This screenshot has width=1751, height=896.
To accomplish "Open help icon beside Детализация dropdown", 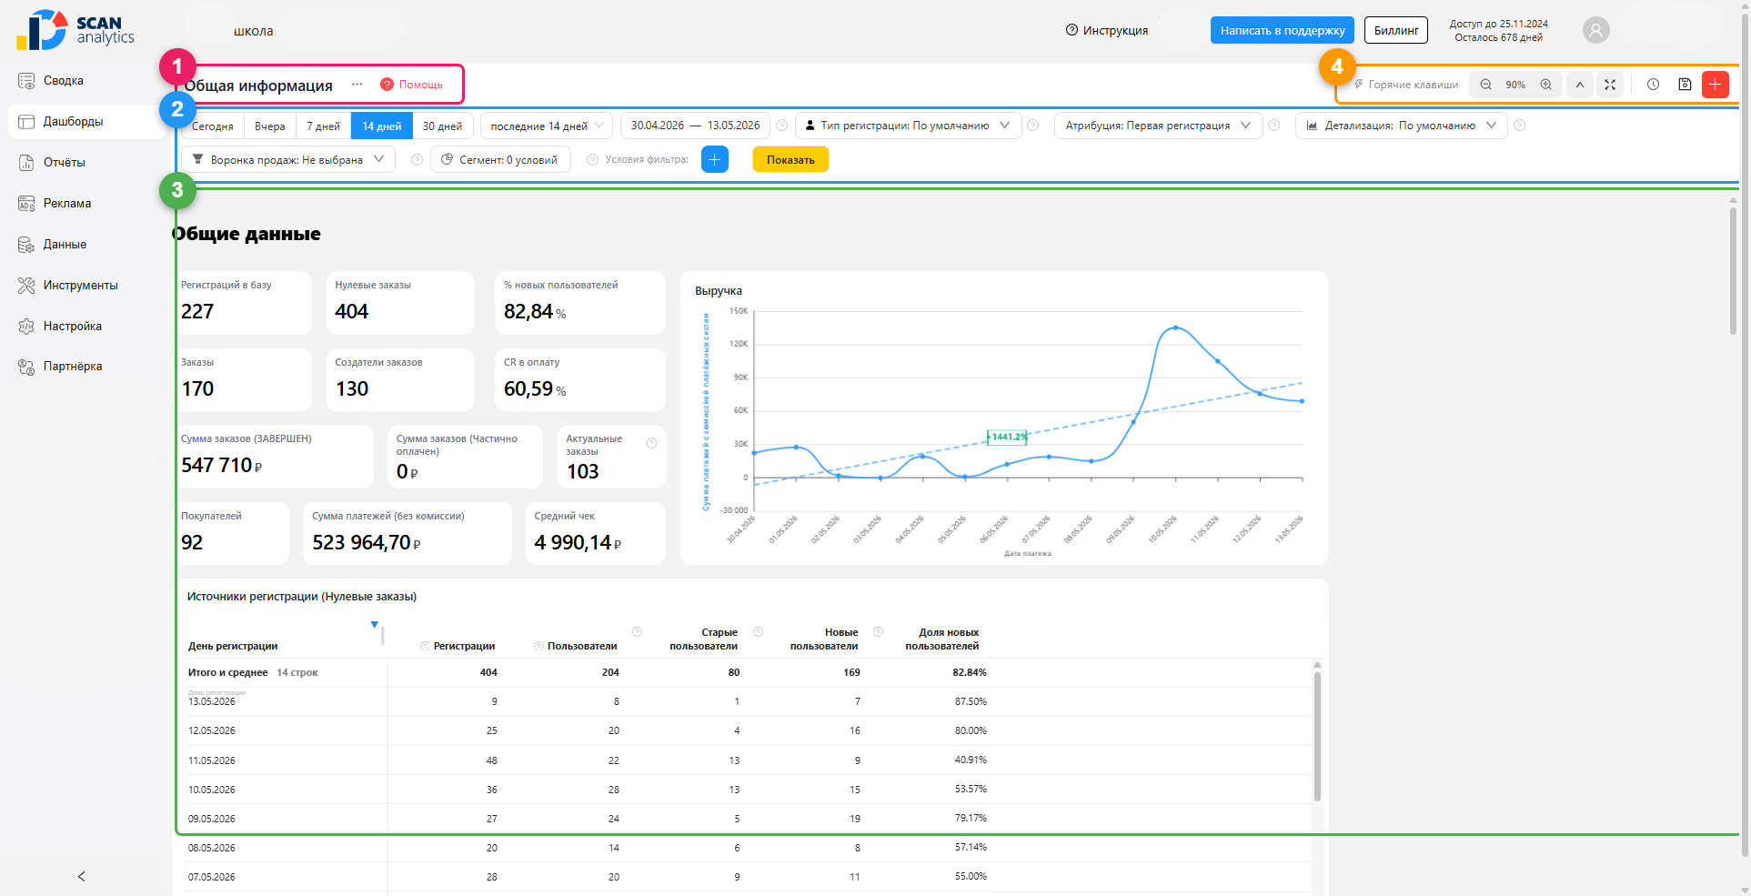I will coord(1519,126).
